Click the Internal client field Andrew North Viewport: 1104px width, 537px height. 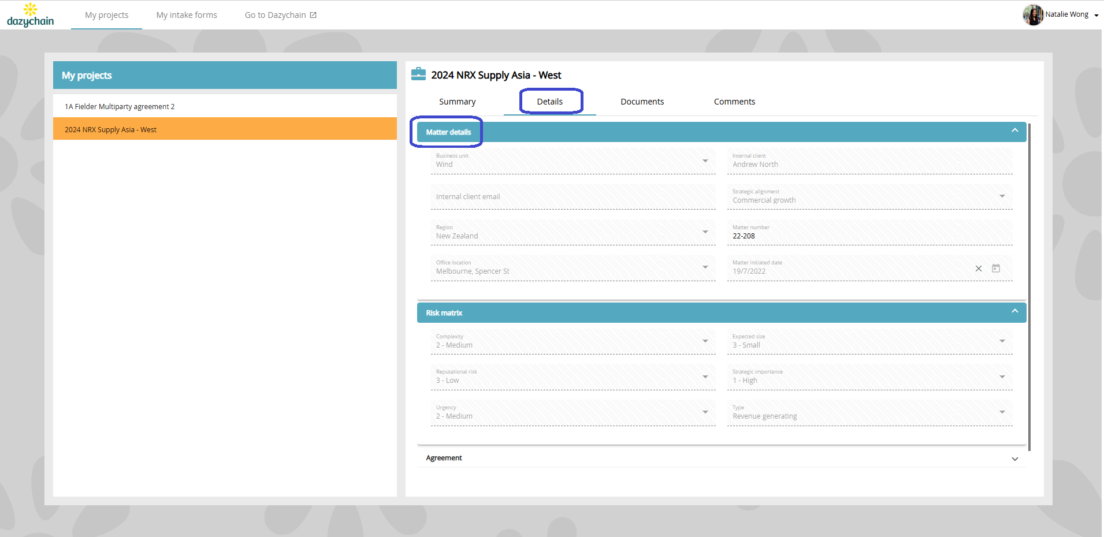[869, 161]
